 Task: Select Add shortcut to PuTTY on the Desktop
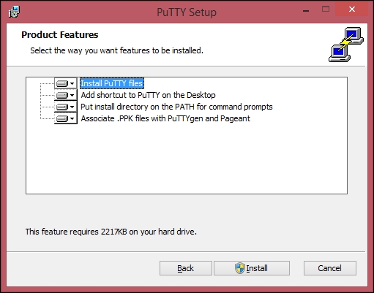(x=148, y=95)
